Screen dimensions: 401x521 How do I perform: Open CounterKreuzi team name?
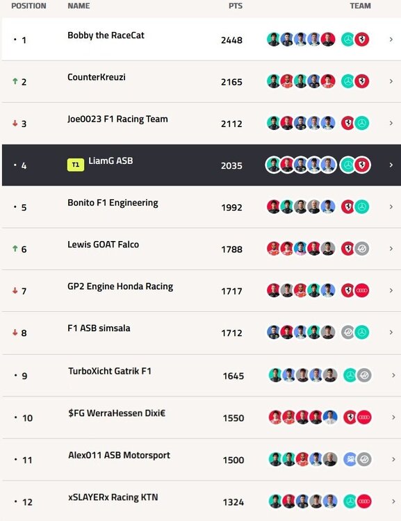[97, 77]
